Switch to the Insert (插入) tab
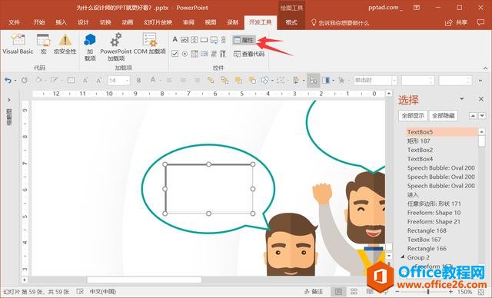This screenshot has height=298, width=492. (x=61, y=22)
